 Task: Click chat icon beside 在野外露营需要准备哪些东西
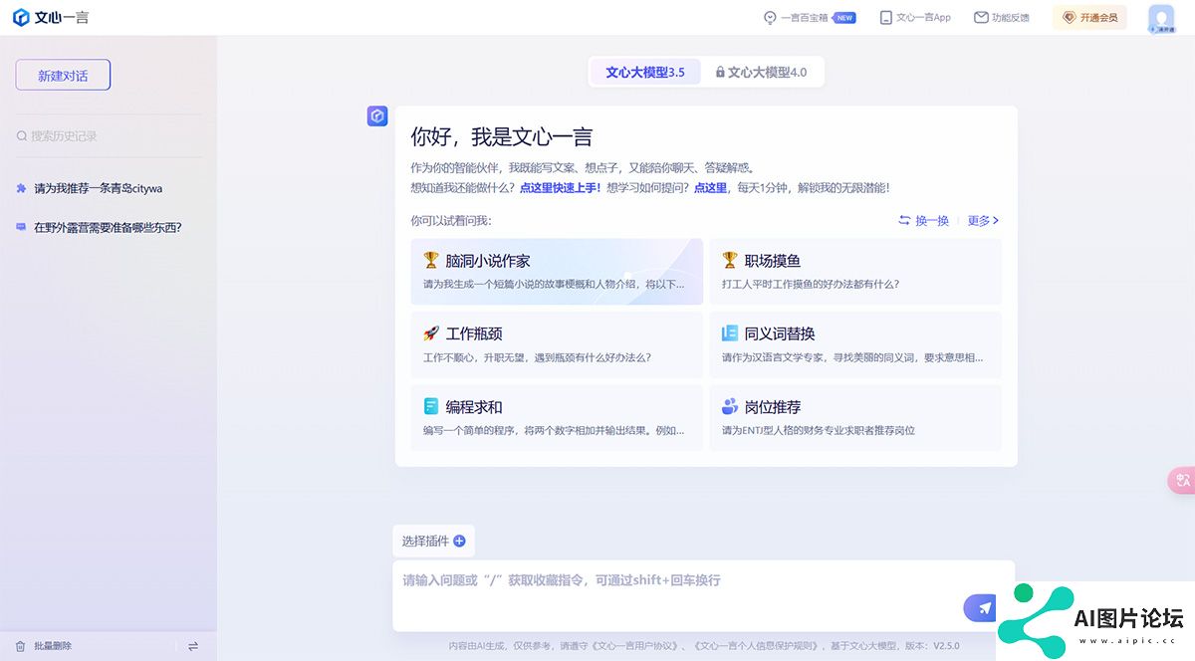coord(21,227)
